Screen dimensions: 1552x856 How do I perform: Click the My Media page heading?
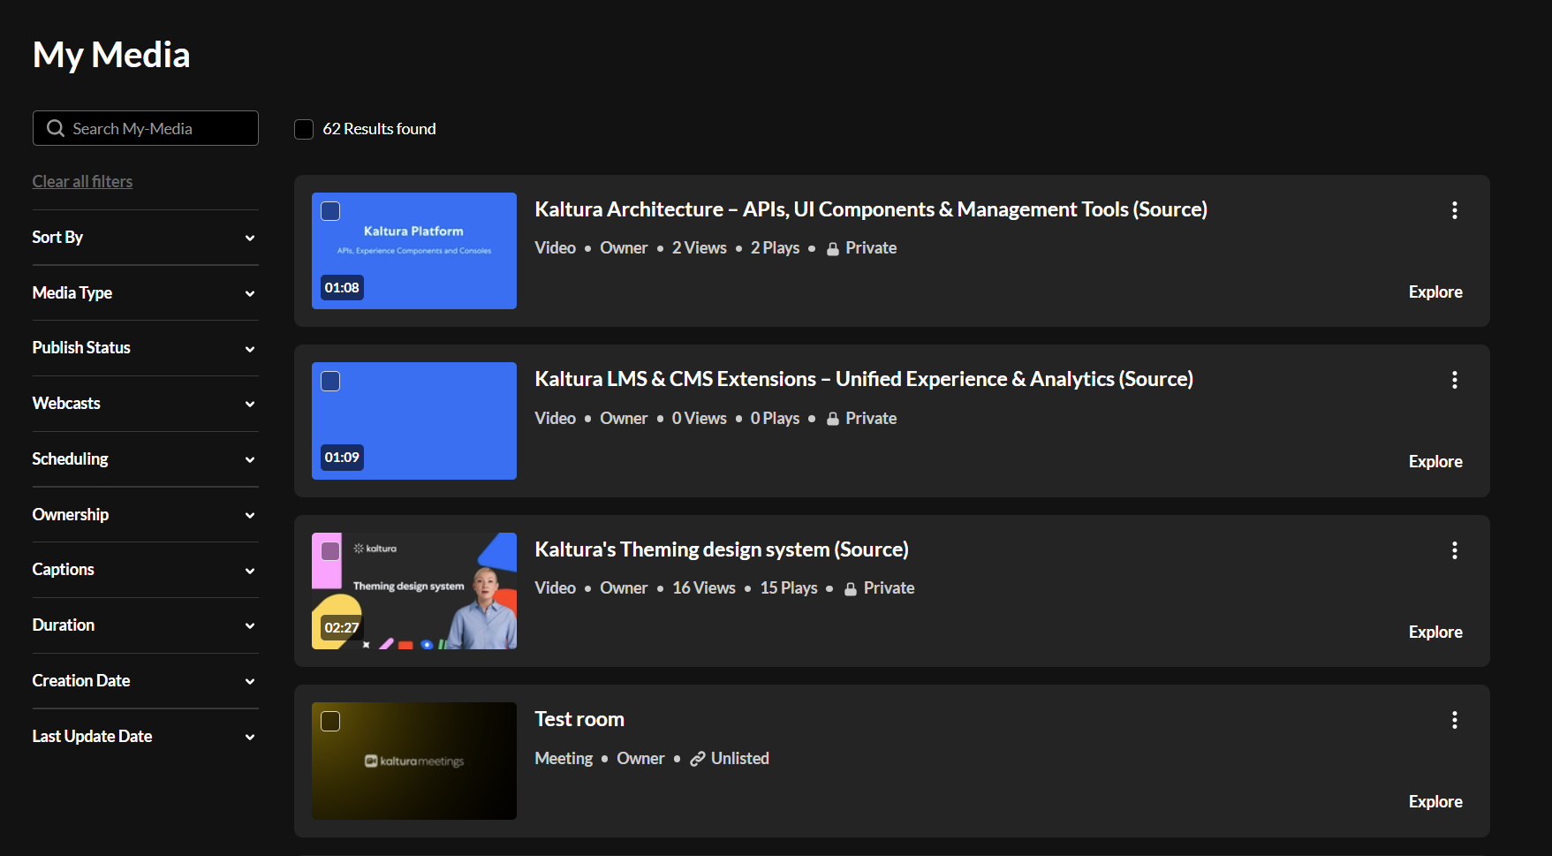click(x=111, y=55)
